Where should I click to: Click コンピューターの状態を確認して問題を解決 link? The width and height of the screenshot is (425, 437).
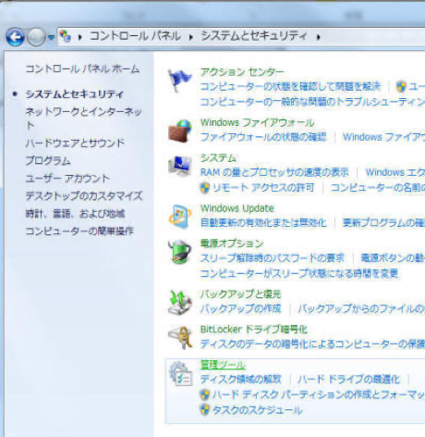tap(290, 87)
